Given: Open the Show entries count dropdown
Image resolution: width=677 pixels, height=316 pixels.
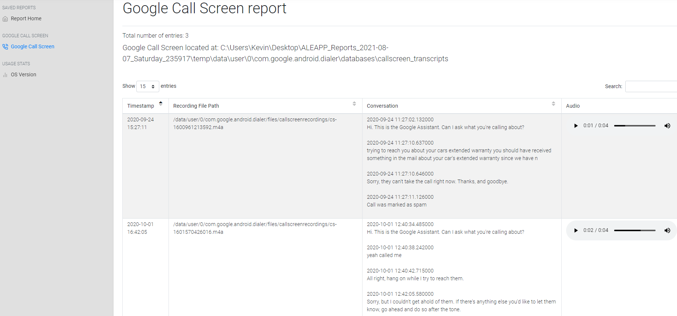Looking at the screenshot, I should 147,86.
